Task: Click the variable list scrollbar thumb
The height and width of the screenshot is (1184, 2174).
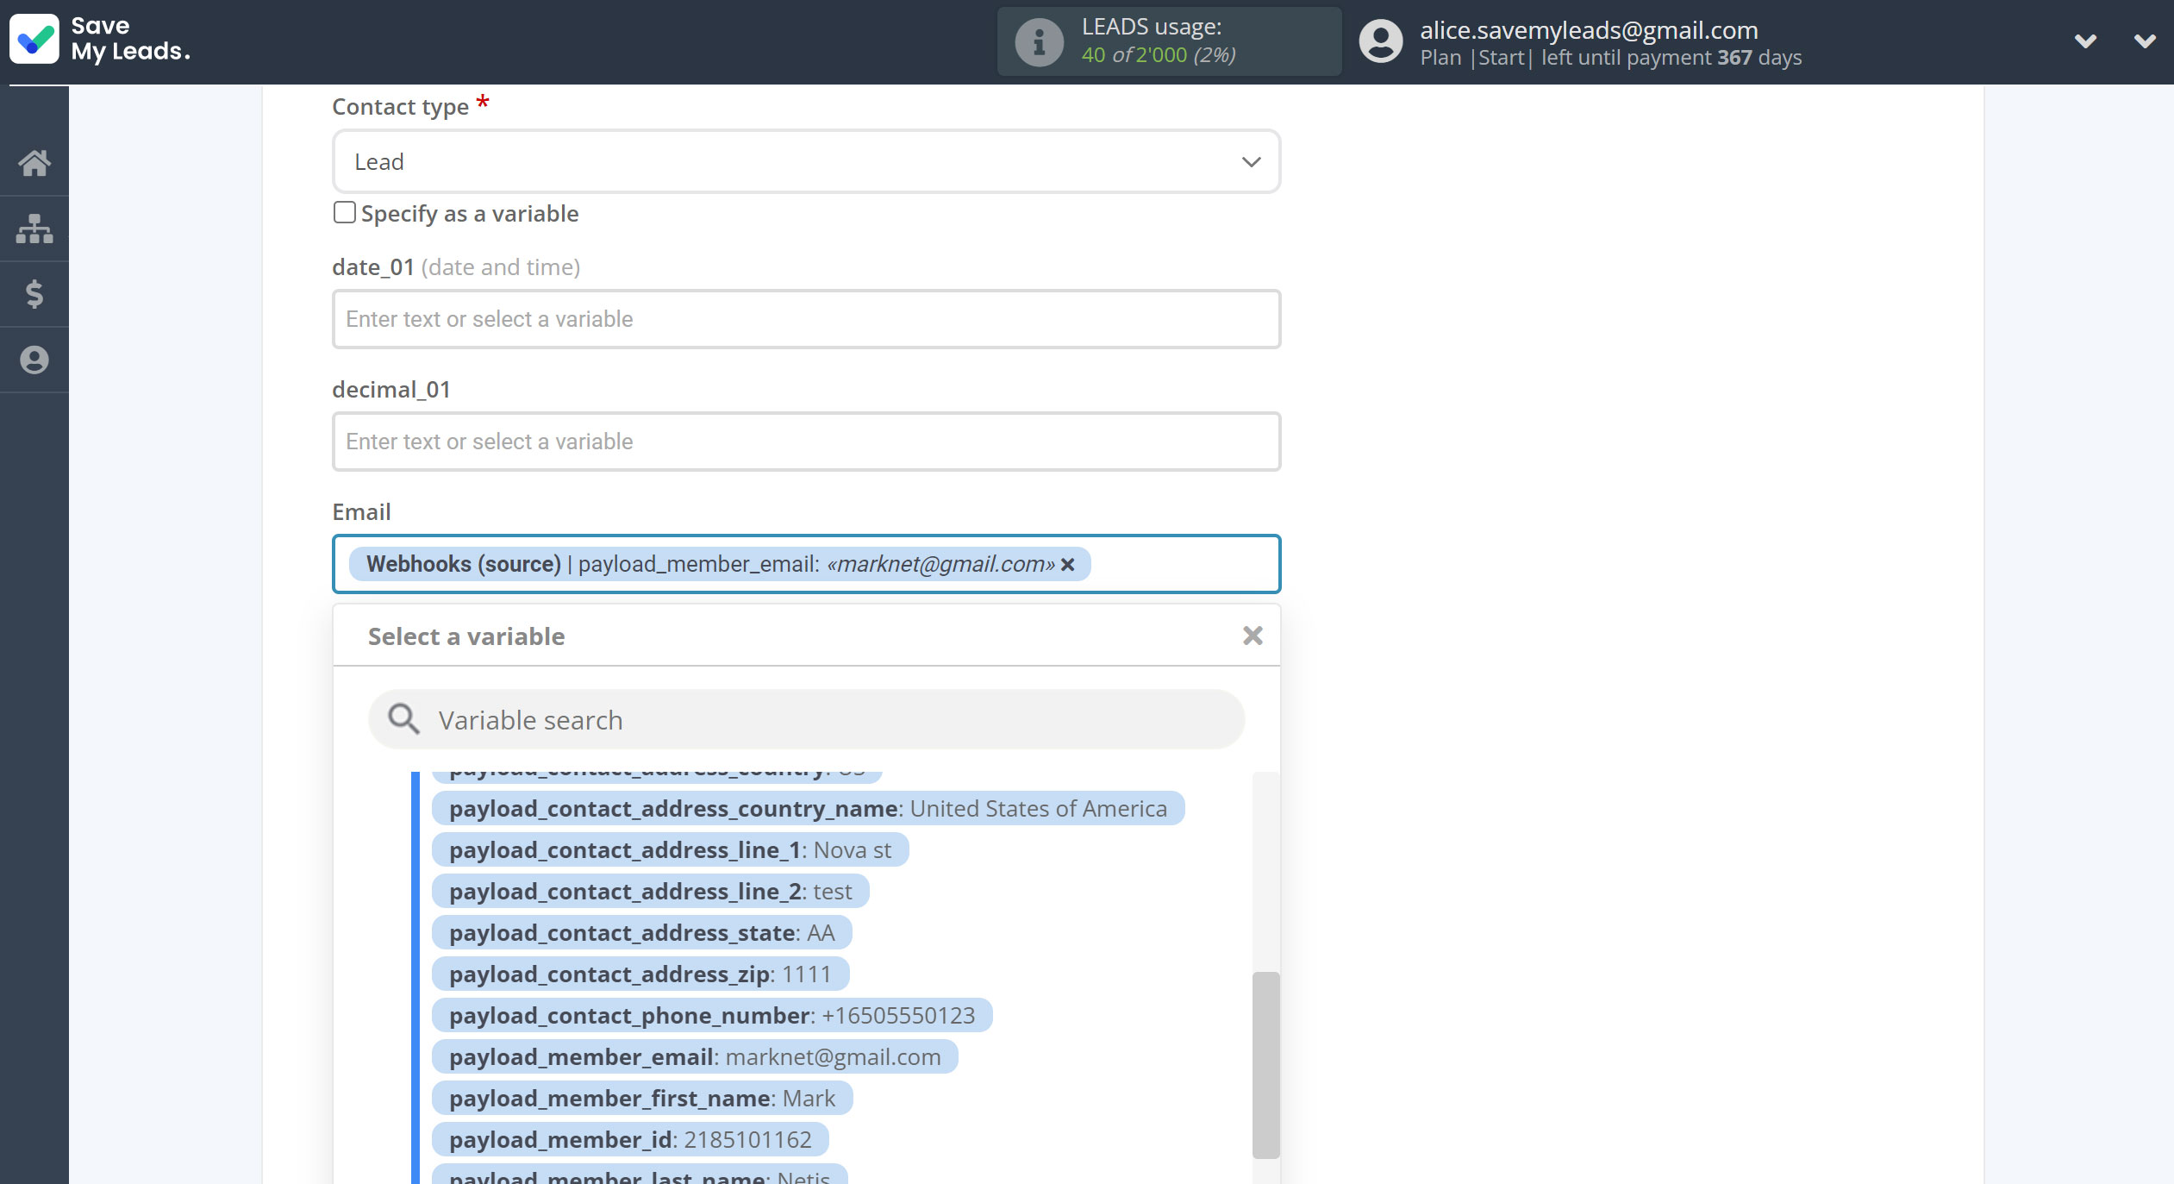Action: pyautogui.click(x=1265, y=1065)
